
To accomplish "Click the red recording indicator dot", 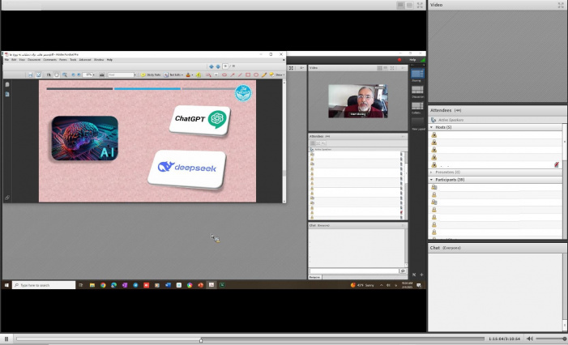I will [399, 60].
